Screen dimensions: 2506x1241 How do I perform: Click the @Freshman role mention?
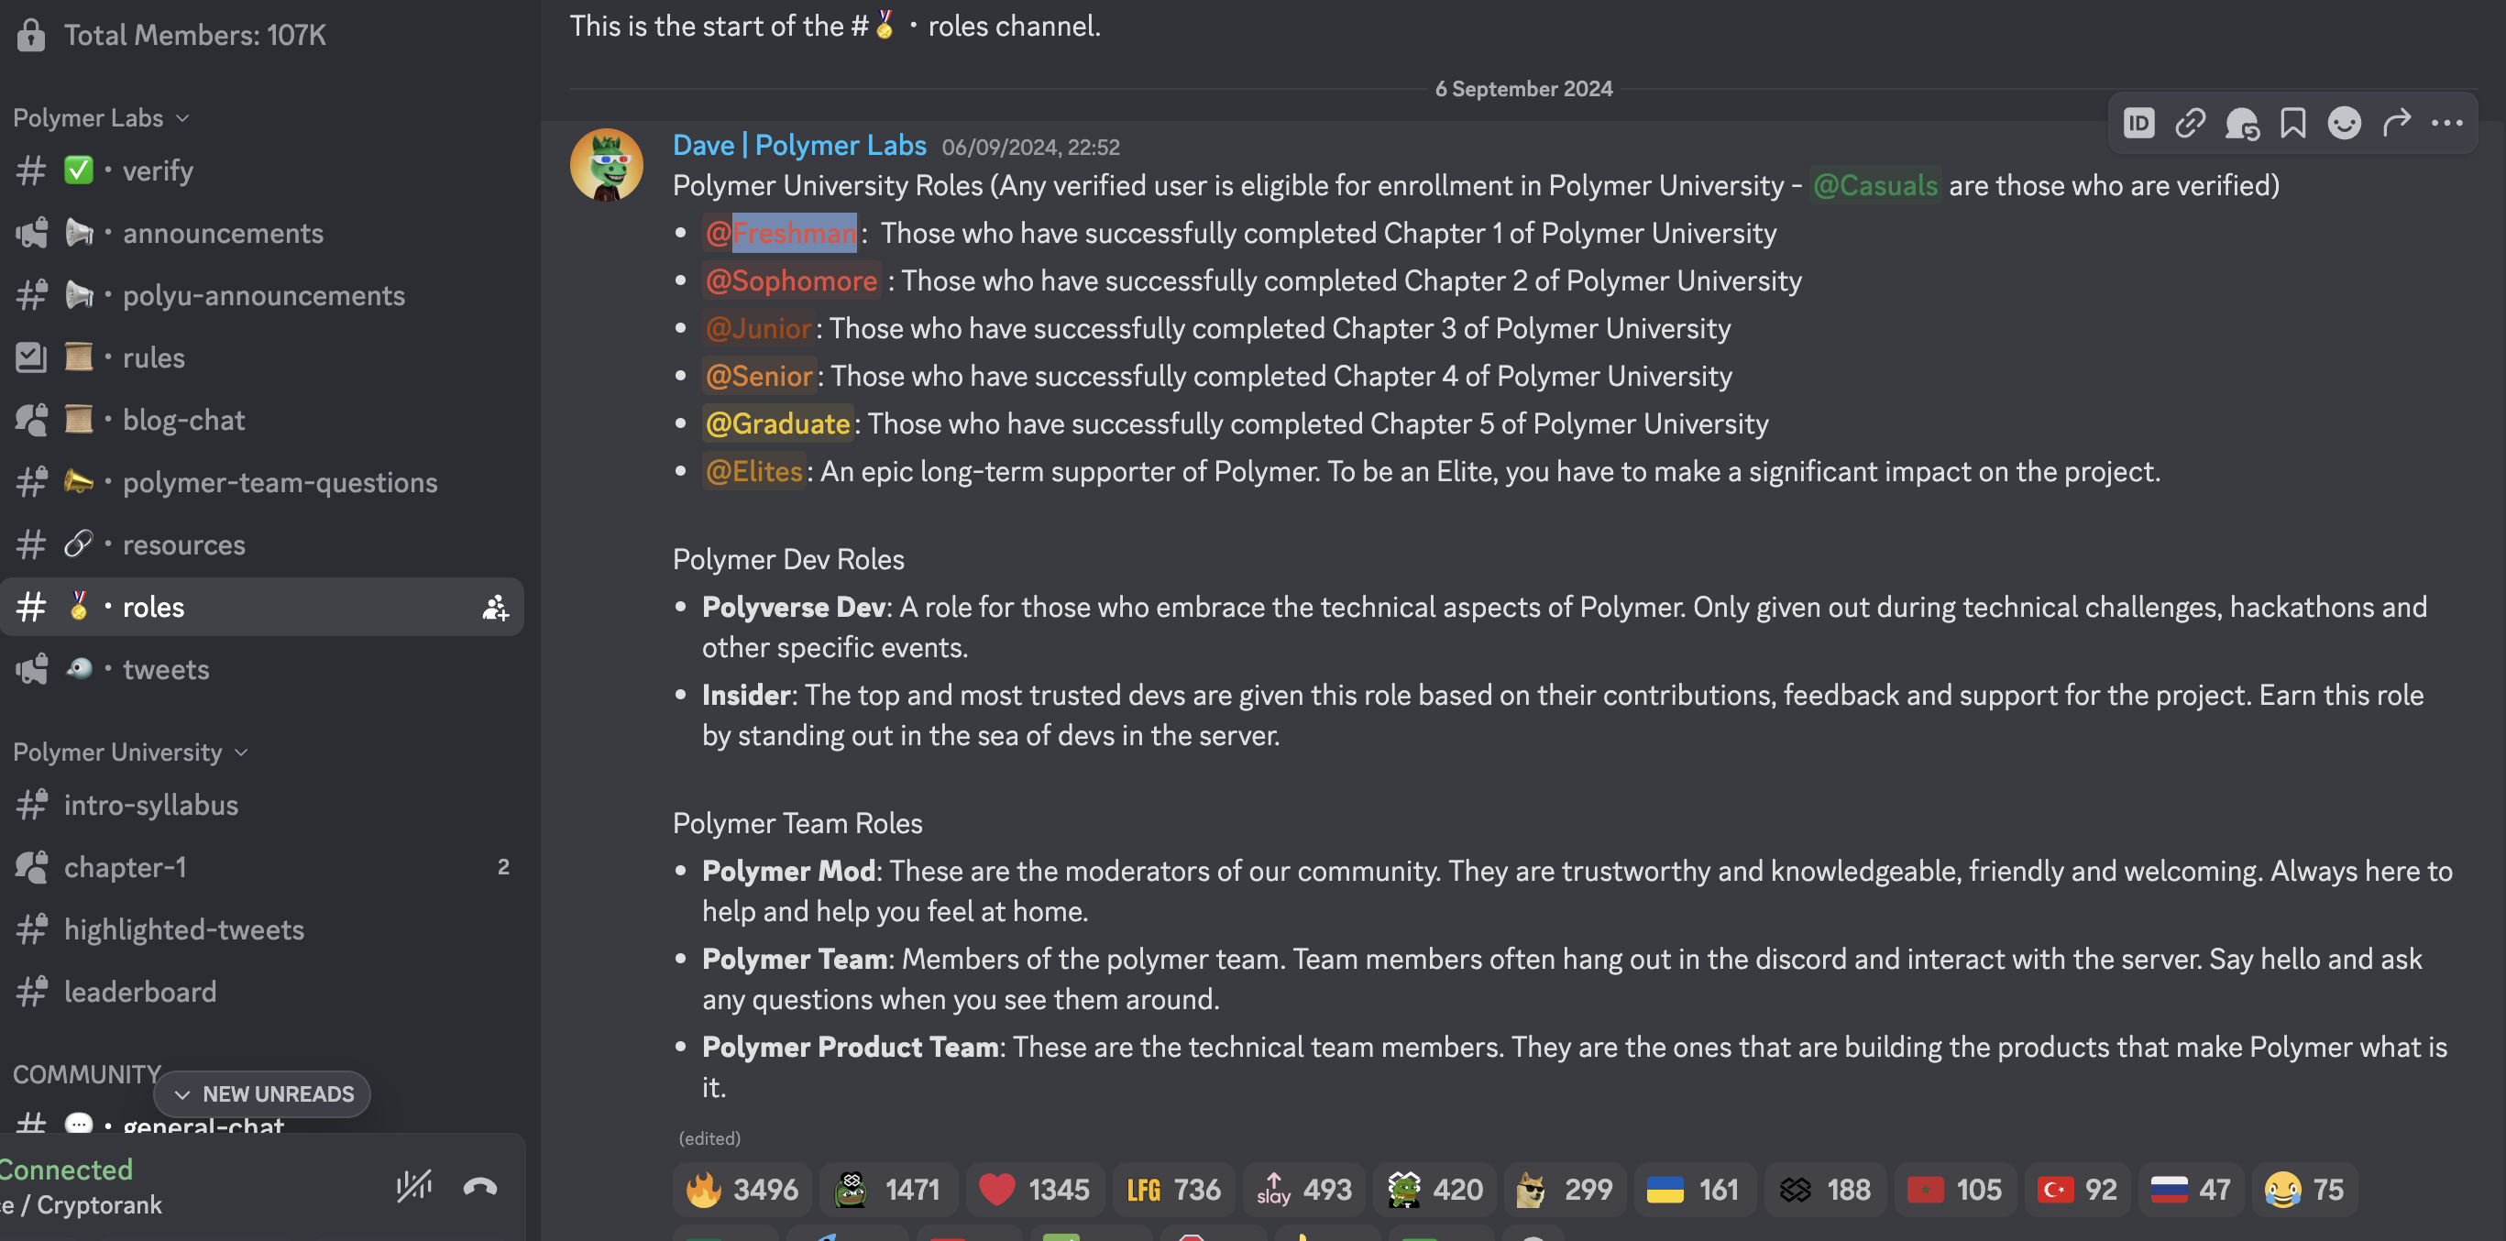click(x=781, y=234)
